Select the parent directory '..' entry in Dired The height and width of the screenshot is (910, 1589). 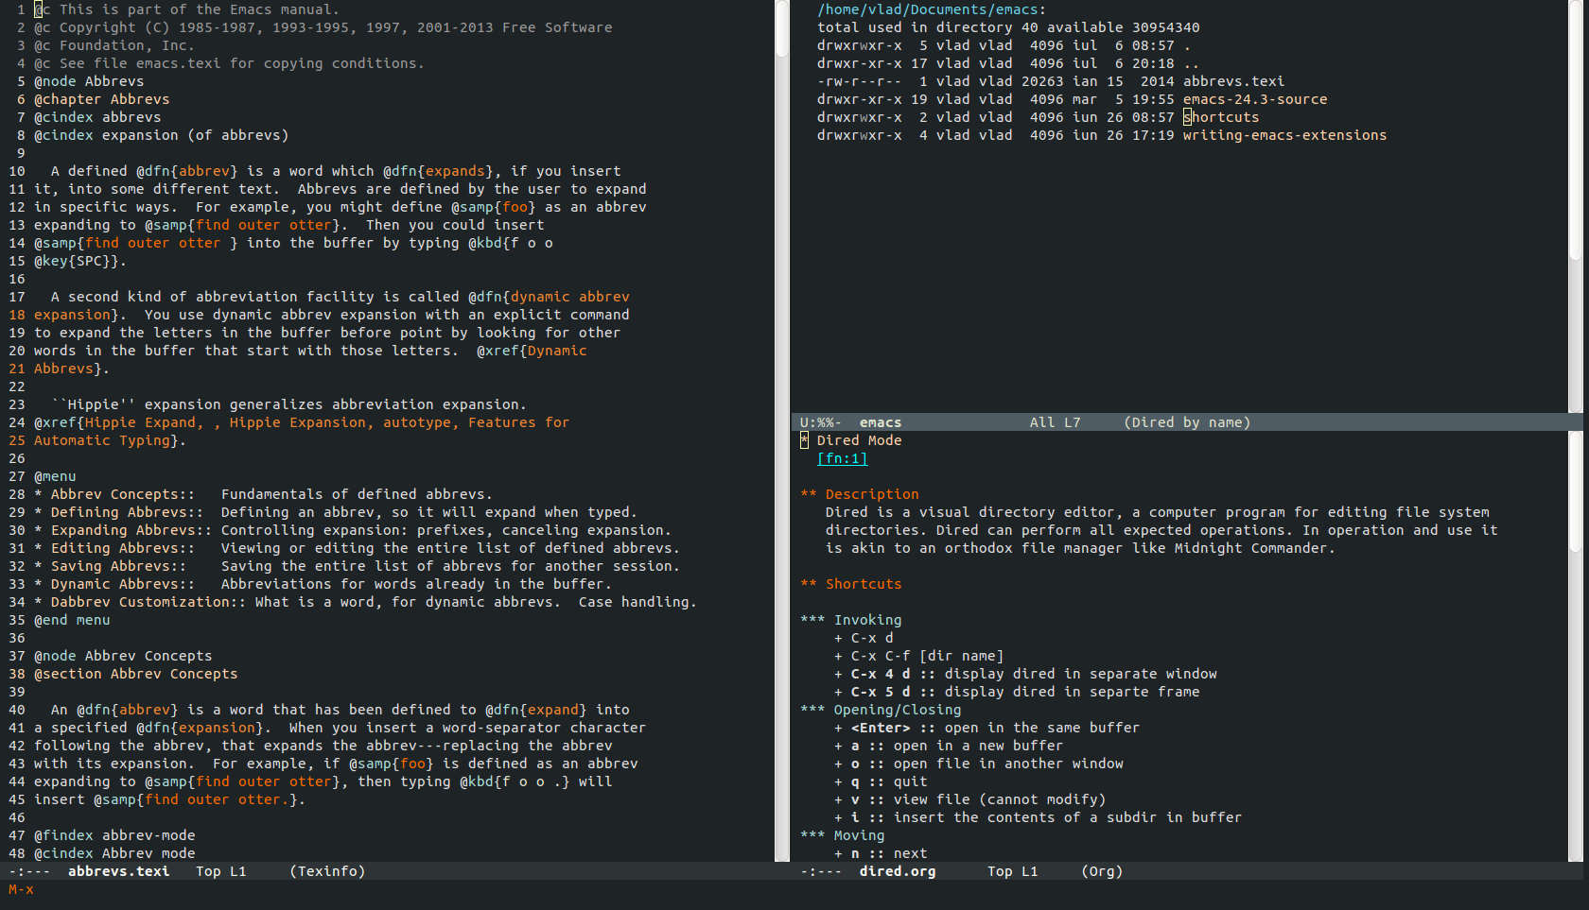tap(1191, 63)
